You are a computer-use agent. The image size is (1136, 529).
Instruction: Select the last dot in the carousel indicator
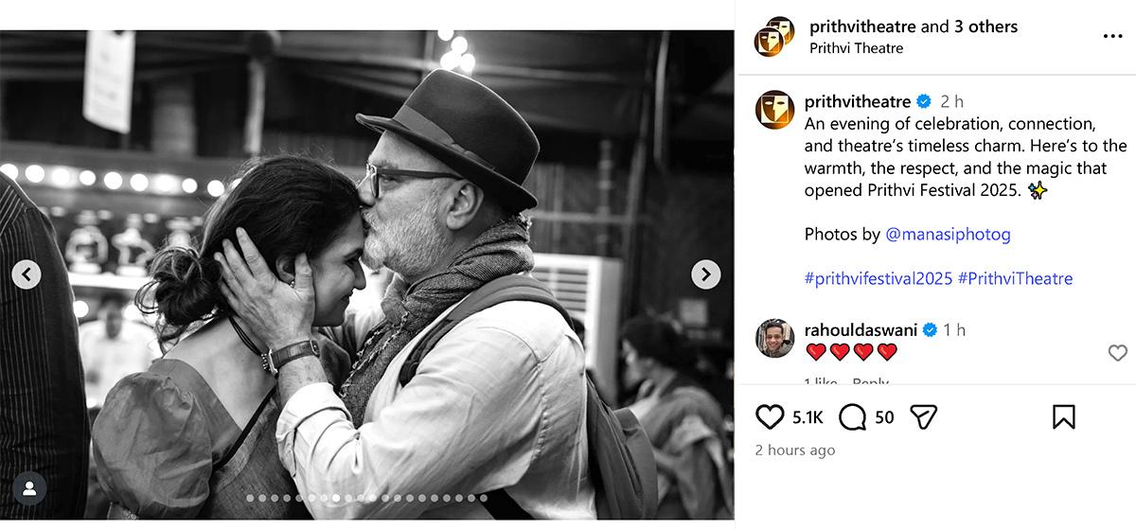483,498
